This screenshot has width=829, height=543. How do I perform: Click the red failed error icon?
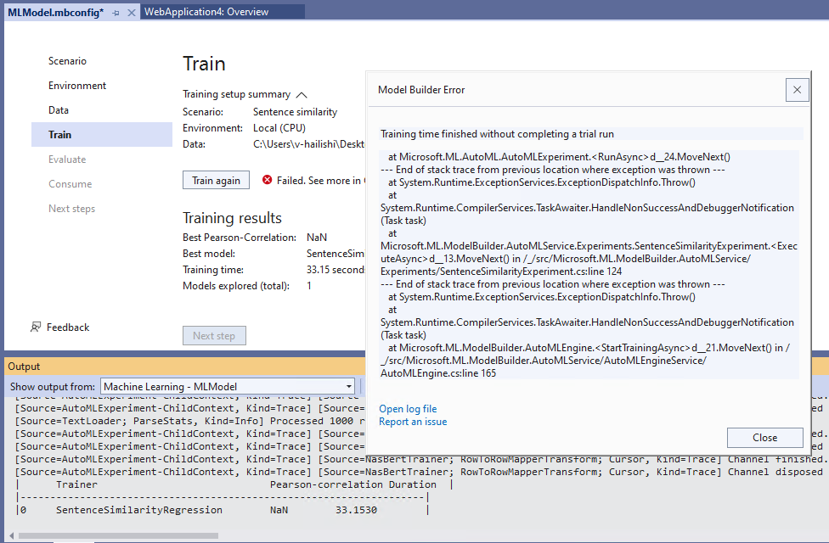[267, 180]
